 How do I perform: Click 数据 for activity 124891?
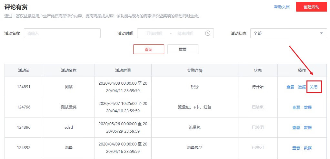[x=302, y=87]
